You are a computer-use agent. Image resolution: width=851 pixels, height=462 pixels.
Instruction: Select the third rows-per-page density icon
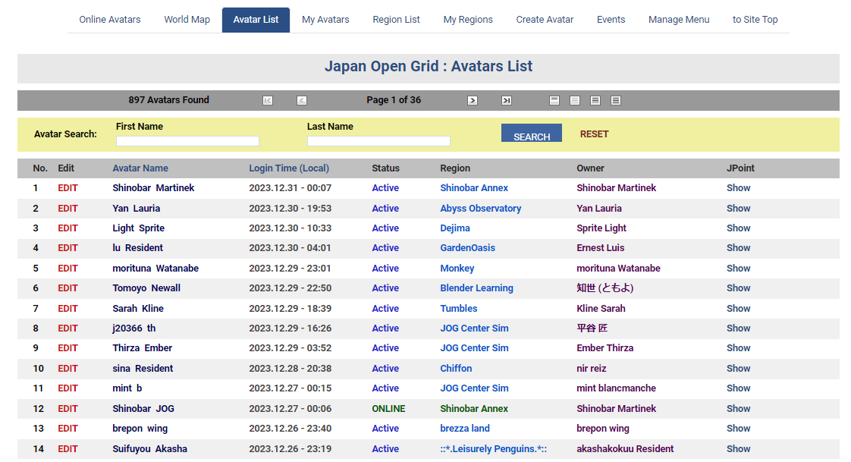[595, 100]
